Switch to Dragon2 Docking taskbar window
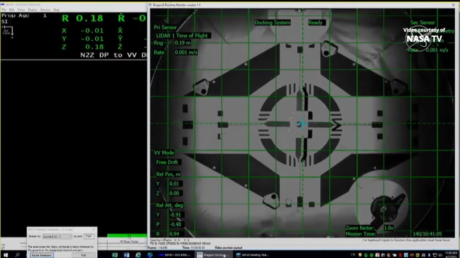Screen dimensions: 460x258 (x=213, y=255)
